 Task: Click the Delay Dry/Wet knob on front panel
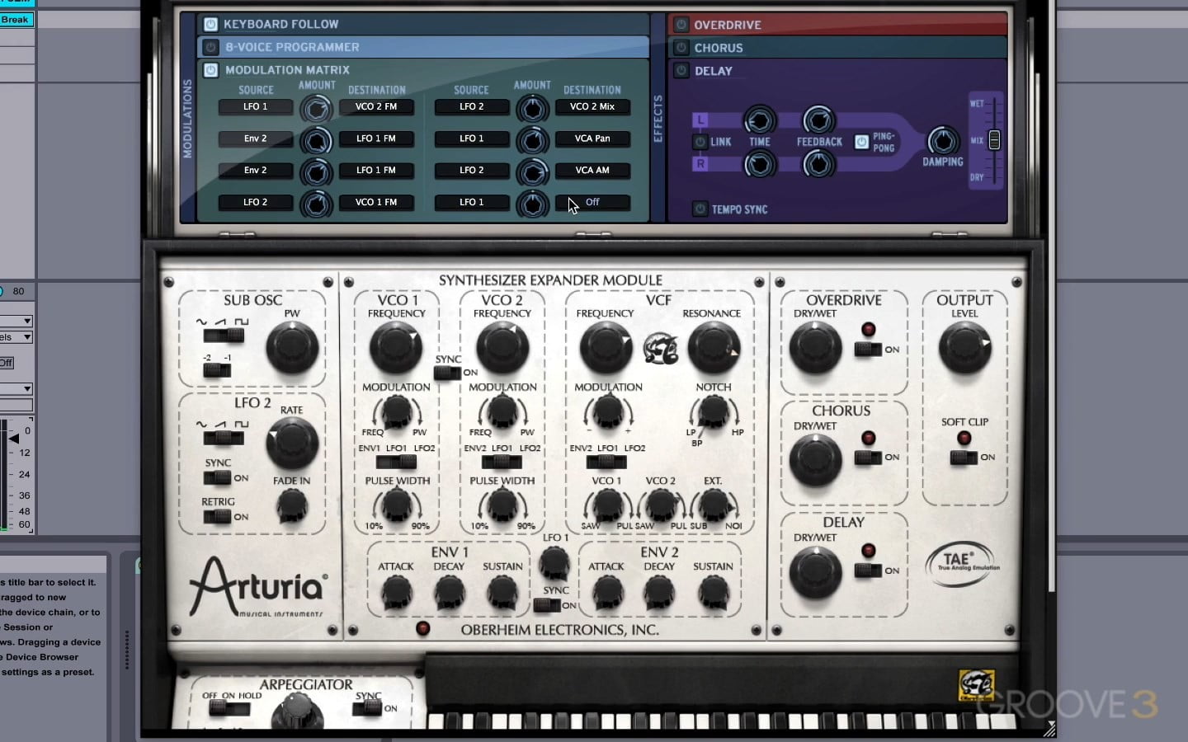816,571
